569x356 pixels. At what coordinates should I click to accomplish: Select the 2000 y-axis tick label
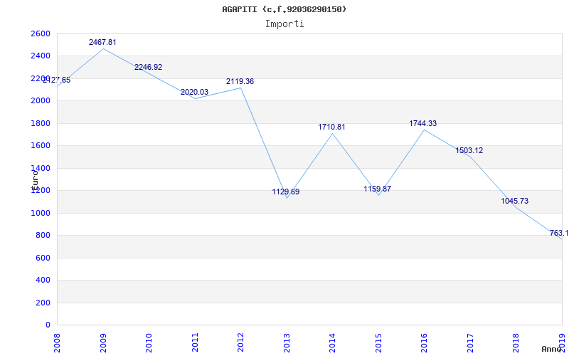coord(41,100)
